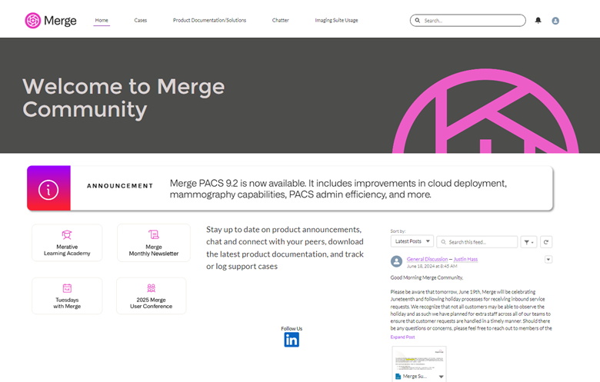Click Expand Post link
Screen dimensions: 600x382
point(402,337)
